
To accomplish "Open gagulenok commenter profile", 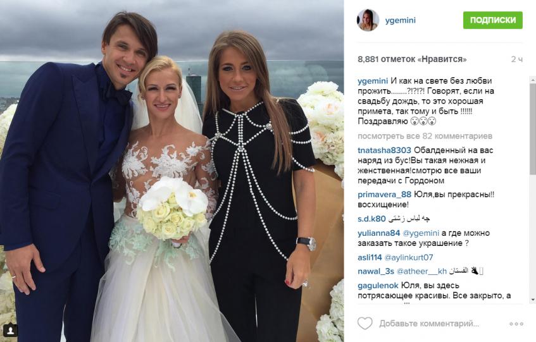I will pyautogui.click(x=378, y=285).
